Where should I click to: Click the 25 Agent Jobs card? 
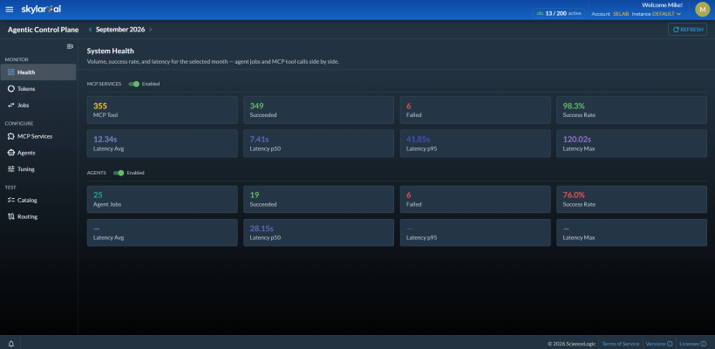[162, 199]
